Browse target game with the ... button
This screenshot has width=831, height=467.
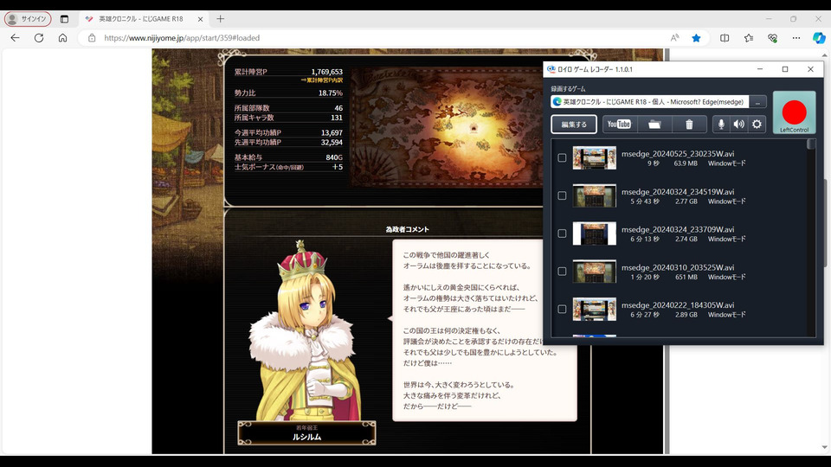[x=758, y=102]
